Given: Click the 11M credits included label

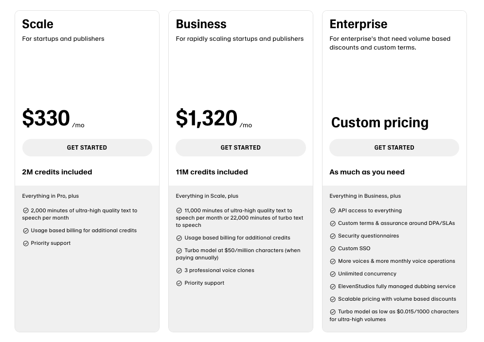Looking at the screenshot, I should [212, 172].
